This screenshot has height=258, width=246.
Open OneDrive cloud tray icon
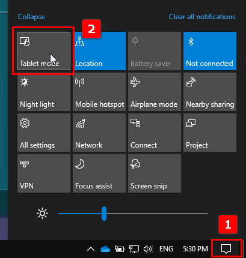coord(105,249)
